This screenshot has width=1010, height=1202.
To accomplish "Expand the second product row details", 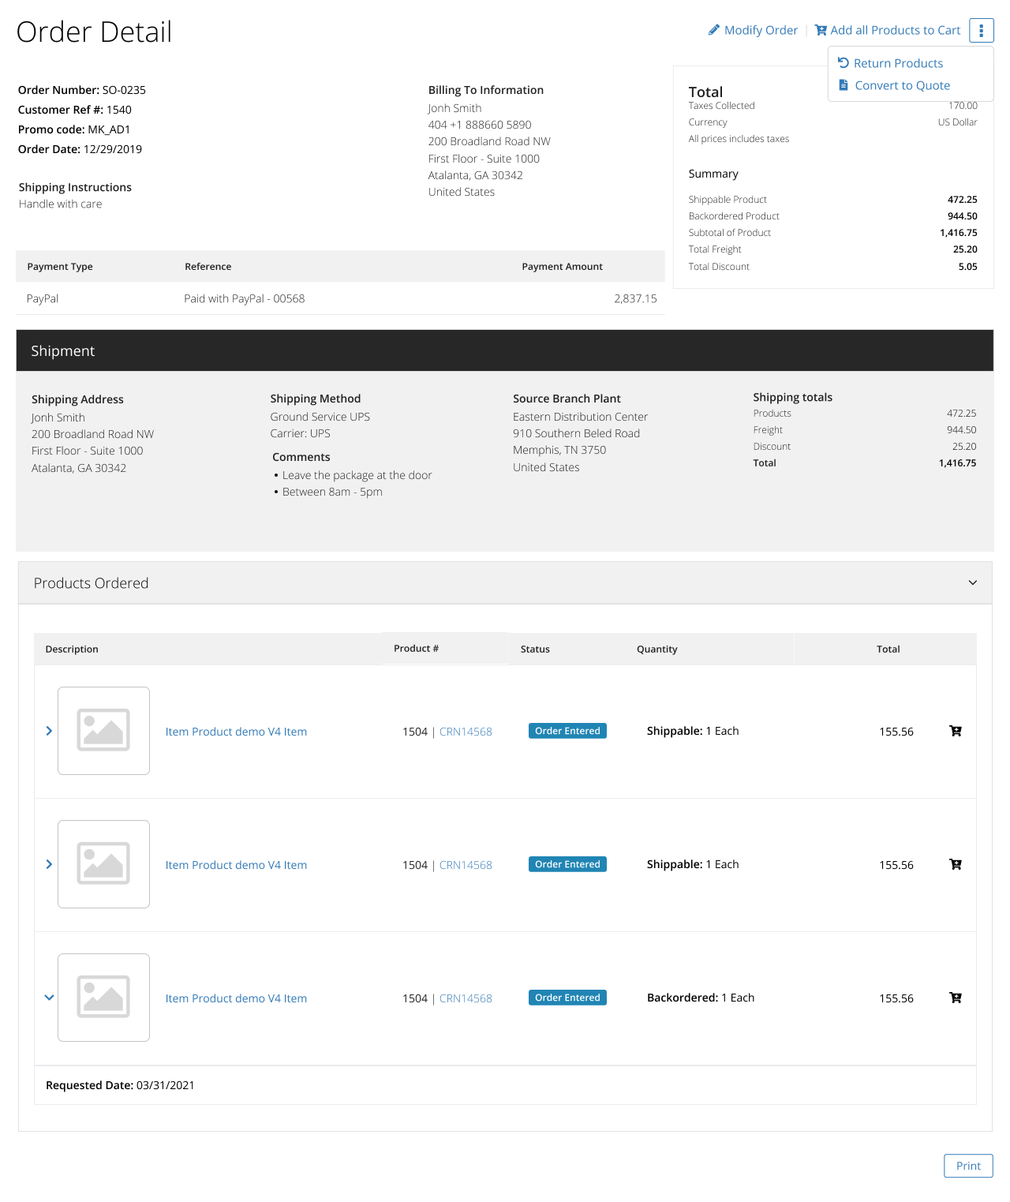I will click(x=49, y=864).
